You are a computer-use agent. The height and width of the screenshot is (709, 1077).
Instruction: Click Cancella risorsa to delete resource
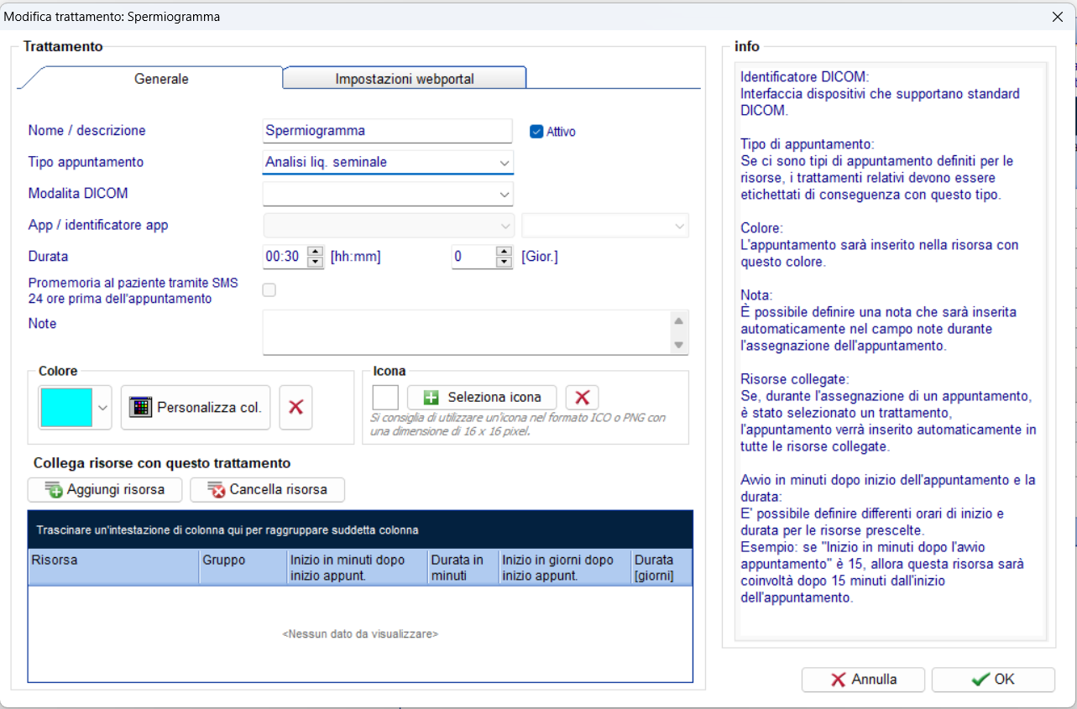267,489
